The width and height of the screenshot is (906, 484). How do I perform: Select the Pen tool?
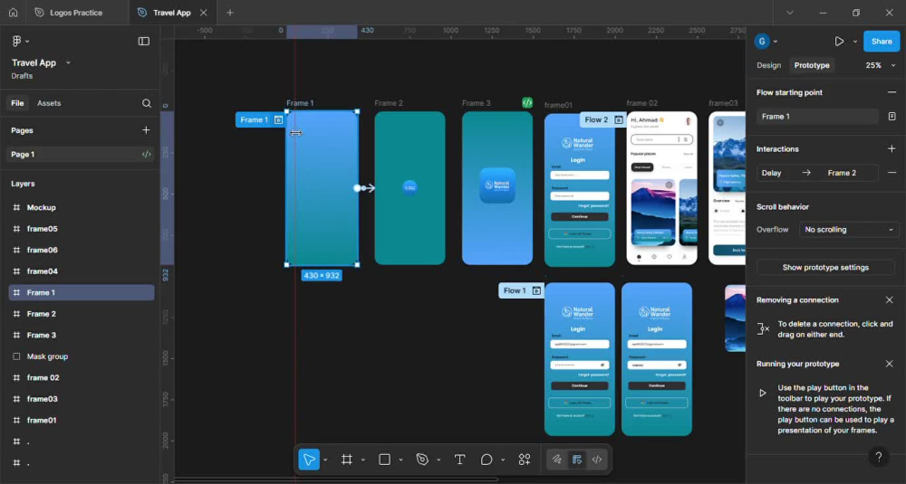[x=422, y=460]
